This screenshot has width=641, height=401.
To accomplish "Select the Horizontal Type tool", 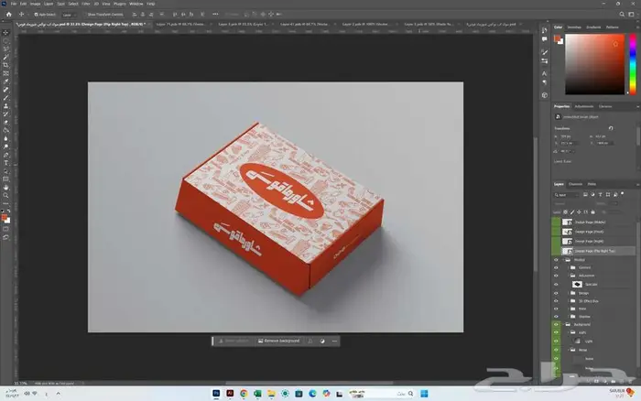I will pos(5,163).
